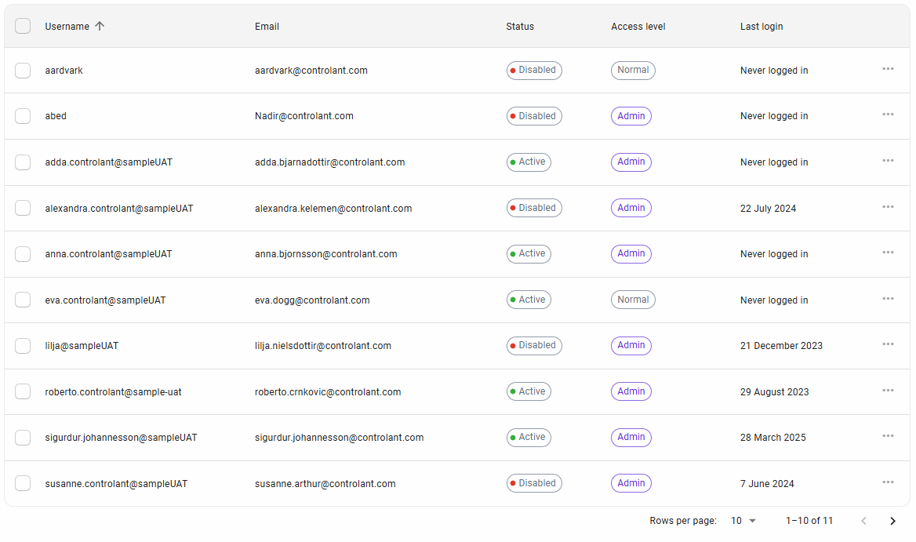Click the Disabled status badge for aardvark
The width and height of the screenshot is (916, 542).
tap(534, 71)
